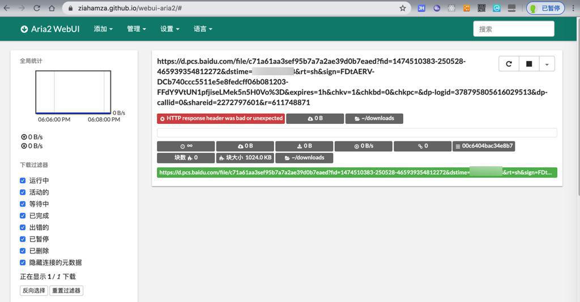This screenshot has width=580, height=302.
Task: Toggle the 出错的 filter checkbox
Action: tap(23, 227)
